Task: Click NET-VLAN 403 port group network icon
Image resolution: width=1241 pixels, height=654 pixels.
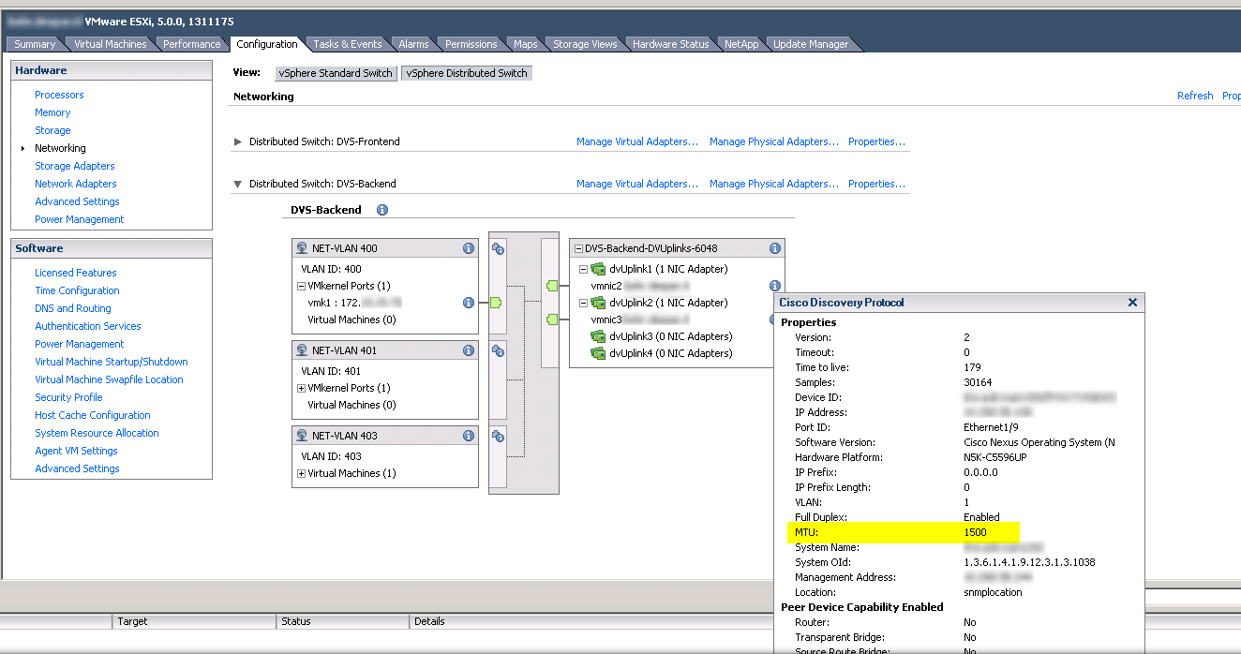Action: pyautogui.click(x=302, y=436)
